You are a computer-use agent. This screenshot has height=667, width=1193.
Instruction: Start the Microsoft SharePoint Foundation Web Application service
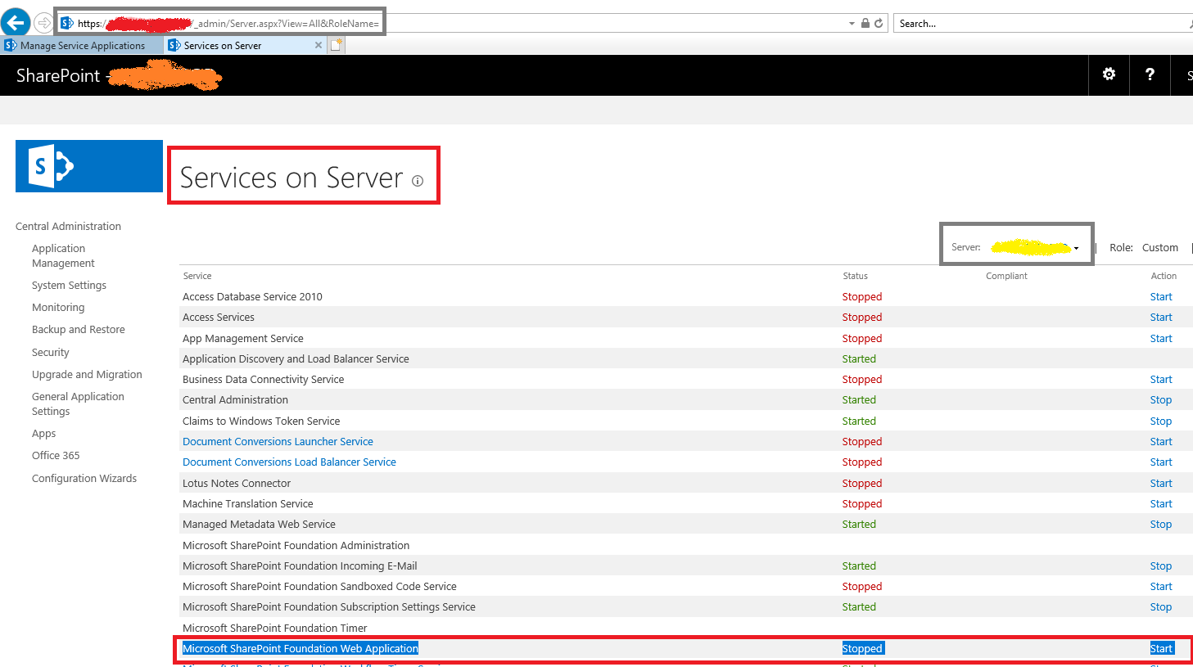pos(1161,647)
